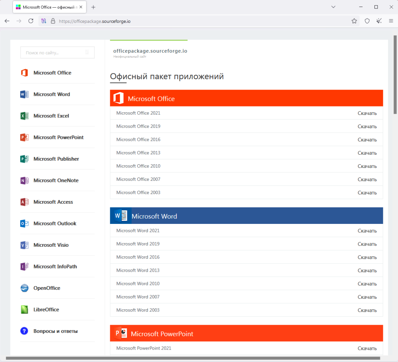The image size is (398, 362).
Task: Click the search submit icon in search box
Action: (87, 53)
